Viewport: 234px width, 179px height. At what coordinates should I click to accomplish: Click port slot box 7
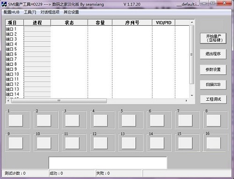coord(185,120)
